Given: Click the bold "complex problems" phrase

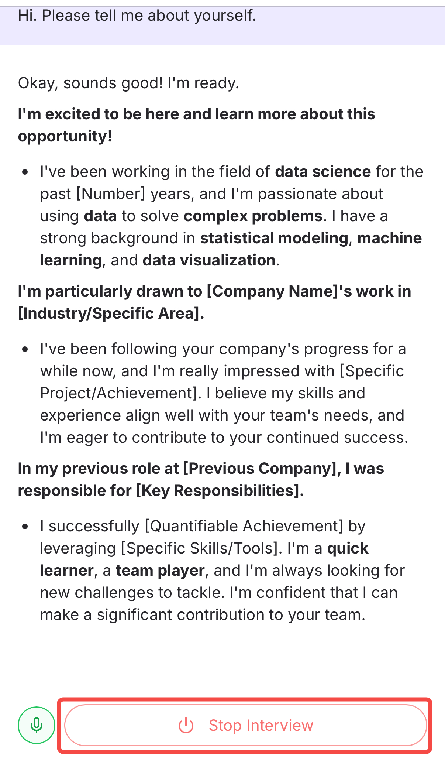Looking at the screenshot, I should tap(253, 216).
